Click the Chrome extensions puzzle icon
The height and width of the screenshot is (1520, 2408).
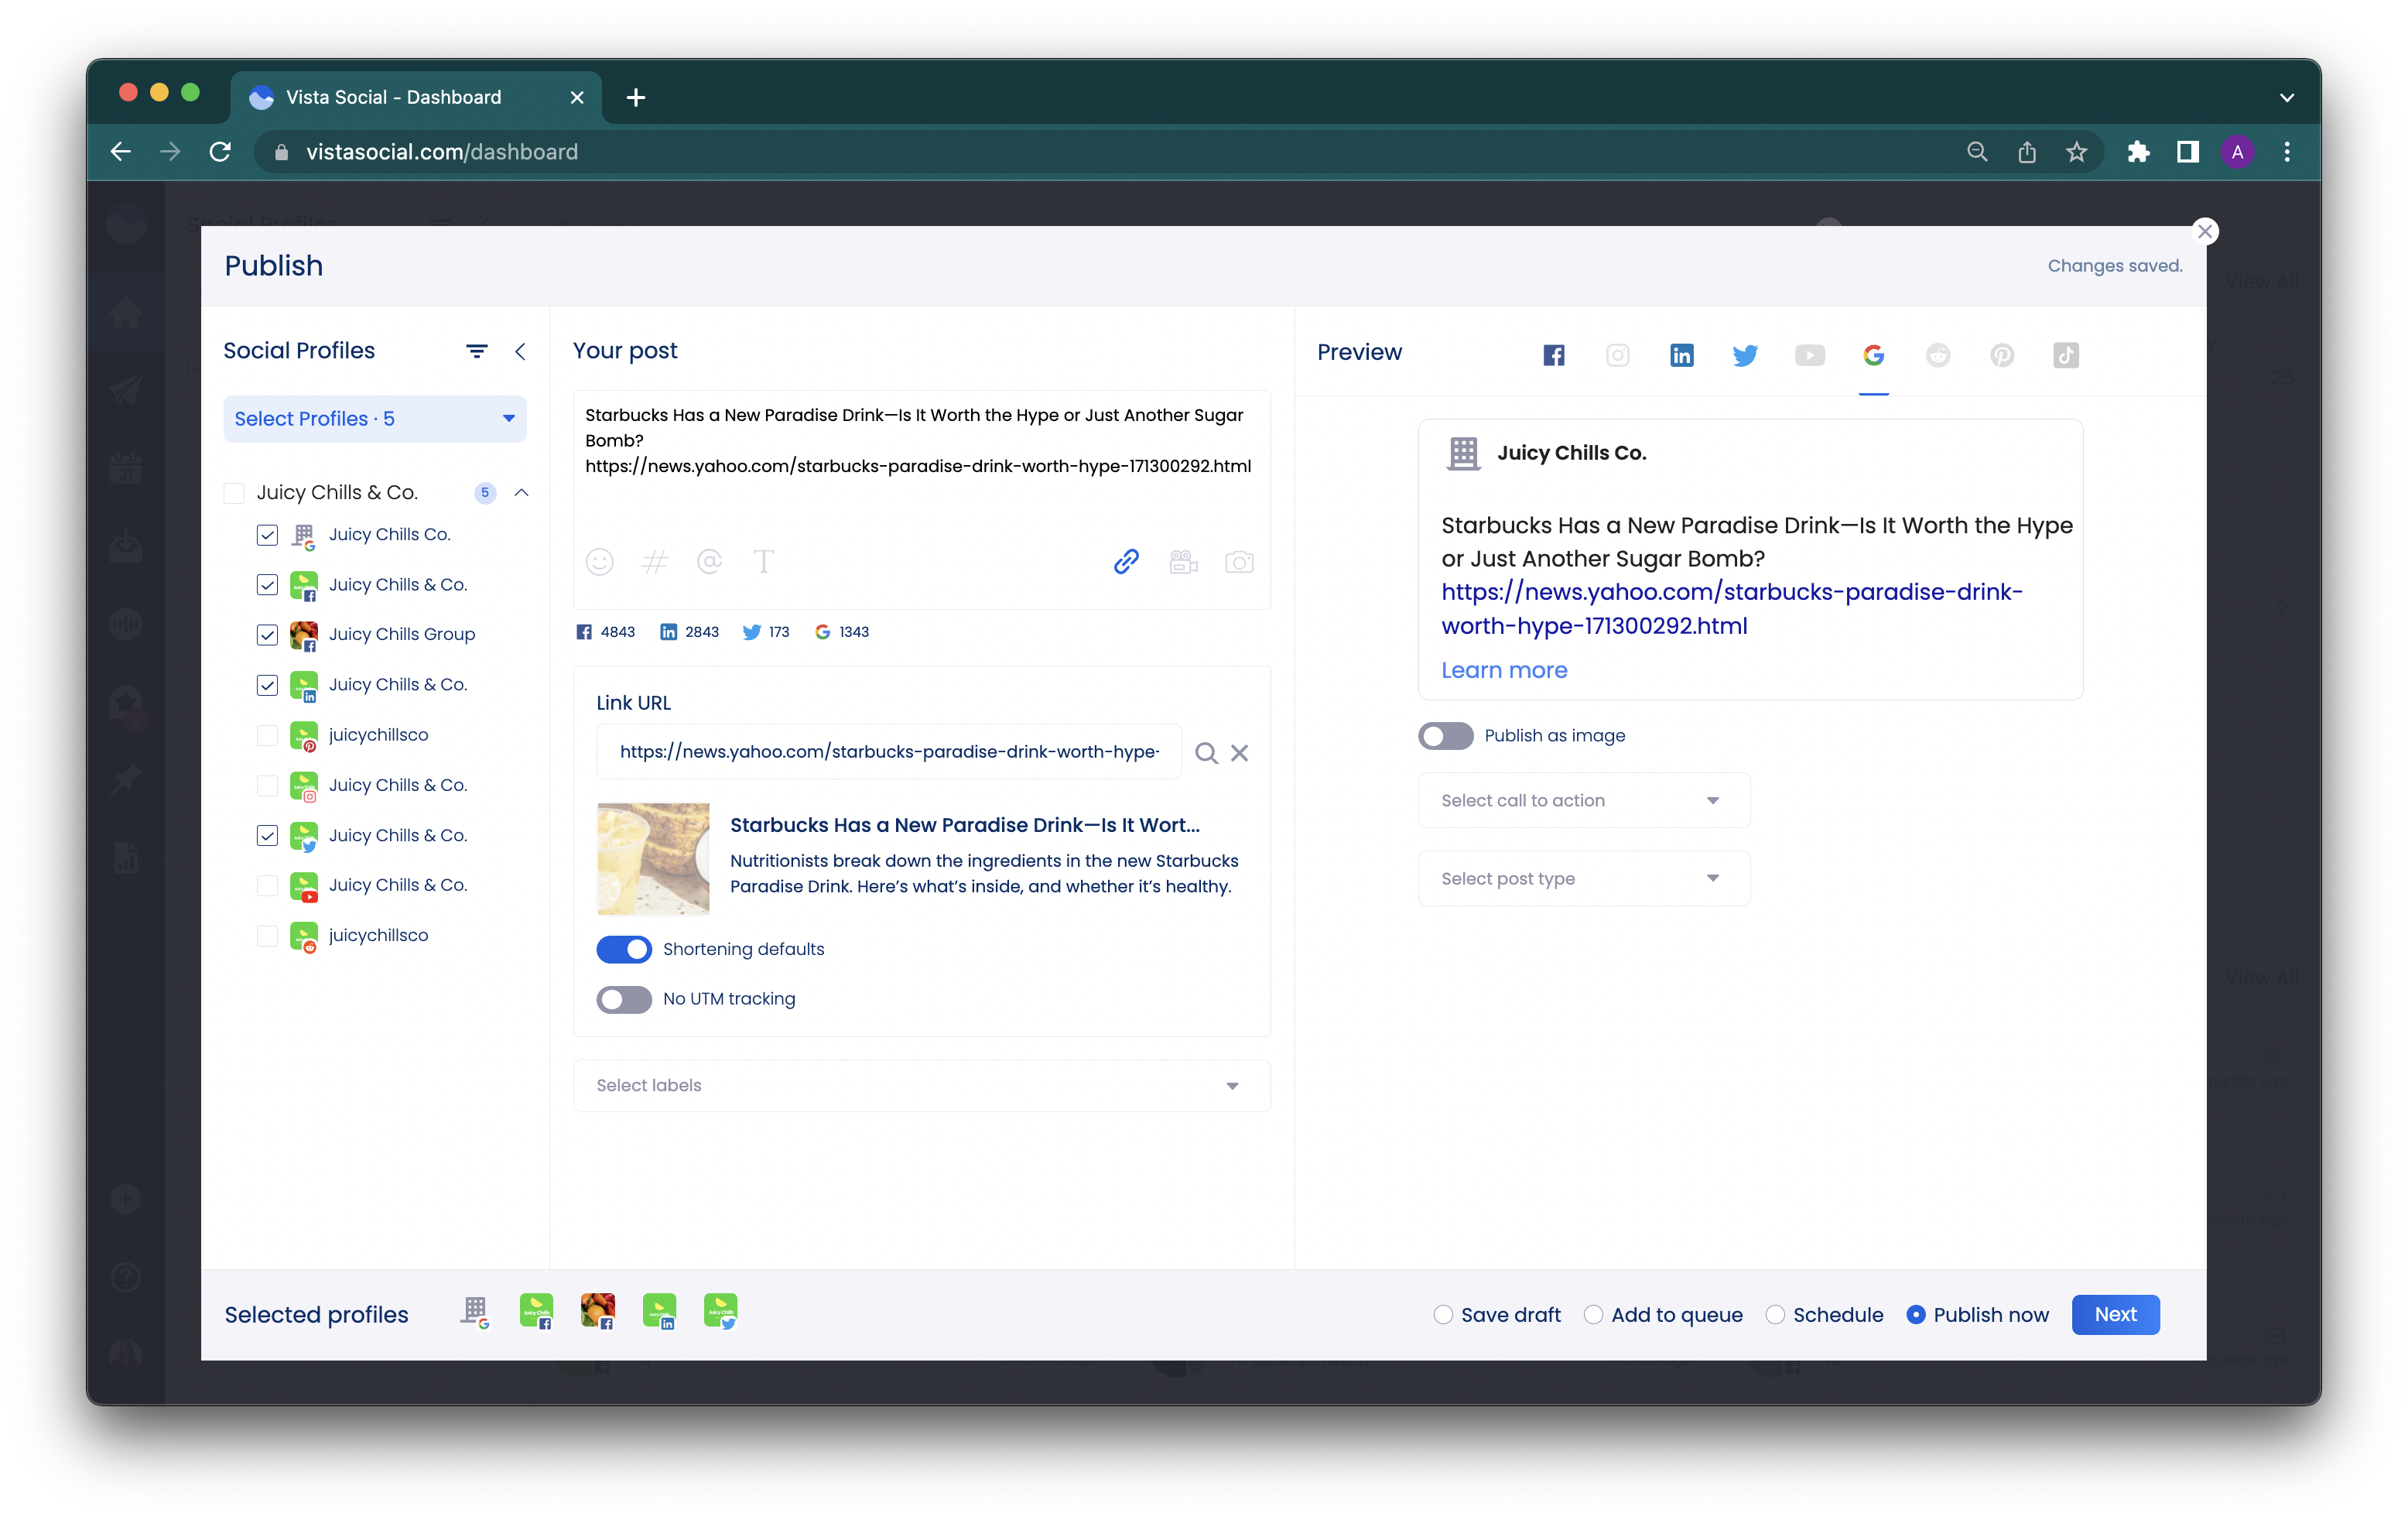pyautogui.click(x=2138, y=152)
